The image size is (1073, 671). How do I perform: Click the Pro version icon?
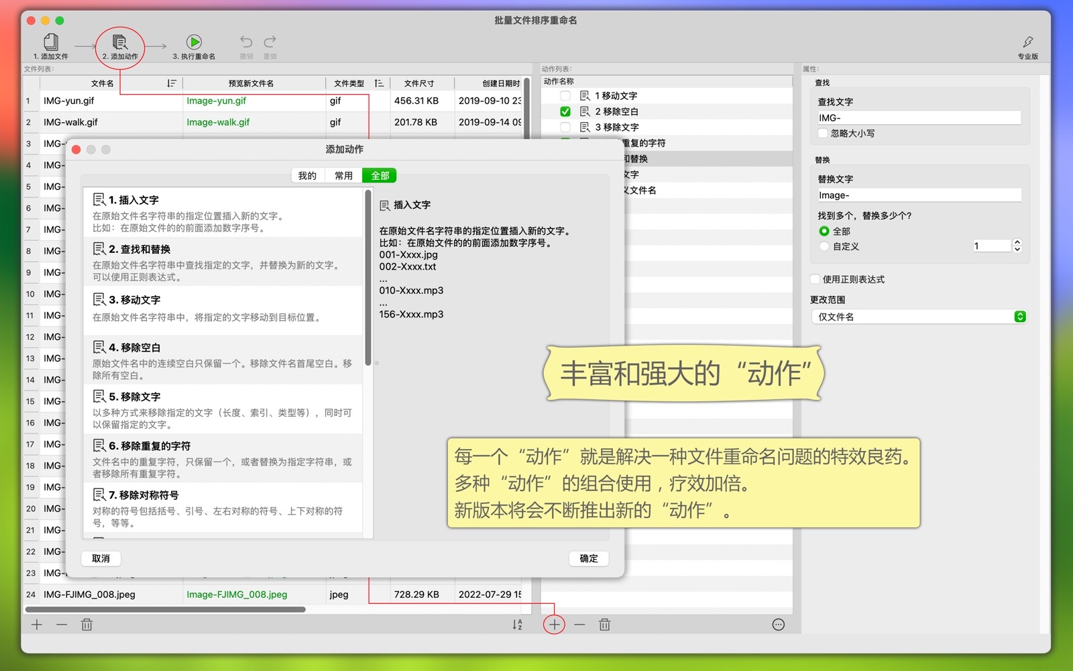point(1027,43)
